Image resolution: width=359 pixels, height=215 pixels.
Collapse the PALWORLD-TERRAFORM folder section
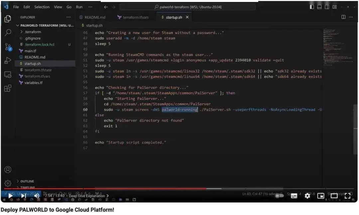pos(45,25)
